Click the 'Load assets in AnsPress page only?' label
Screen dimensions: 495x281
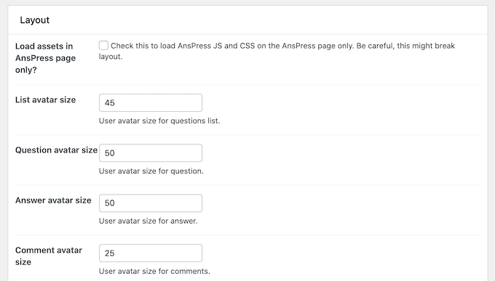[45, 58]
